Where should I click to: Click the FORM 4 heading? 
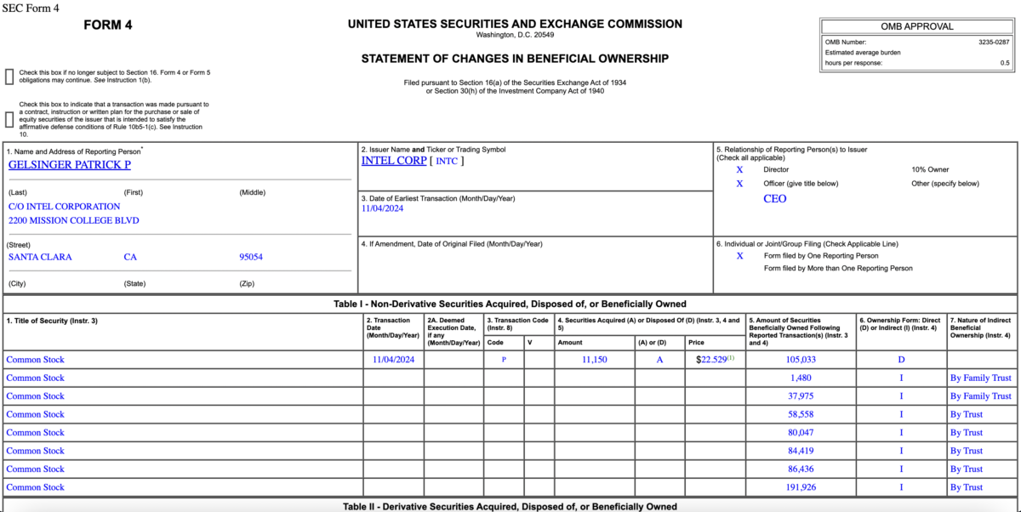click(x=108, y=26)
